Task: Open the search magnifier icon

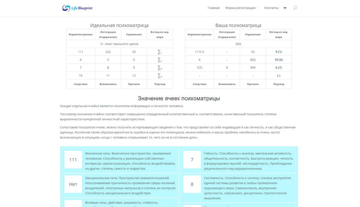Action: (x=295, y=8)
